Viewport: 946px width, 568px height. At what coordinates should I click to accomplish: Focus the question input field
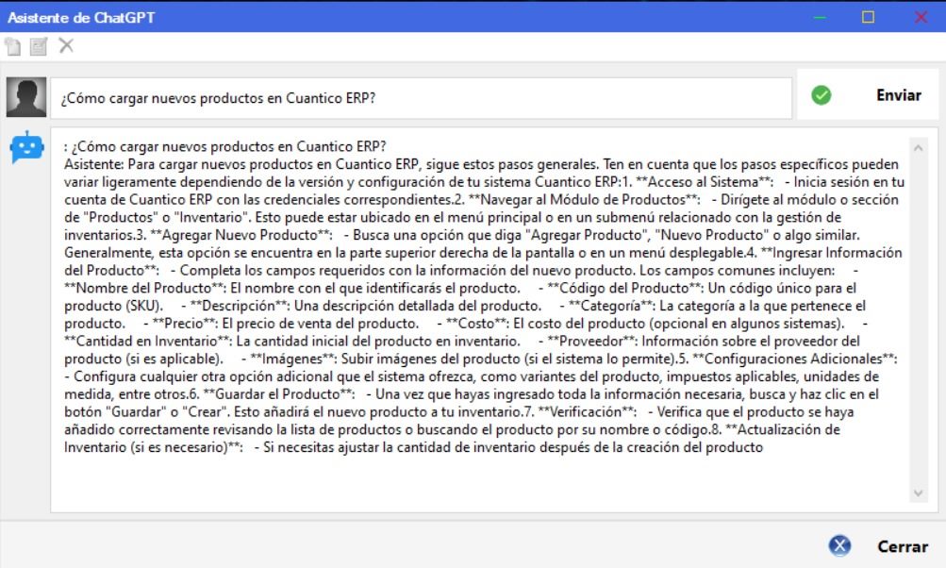tap(421, 98)
